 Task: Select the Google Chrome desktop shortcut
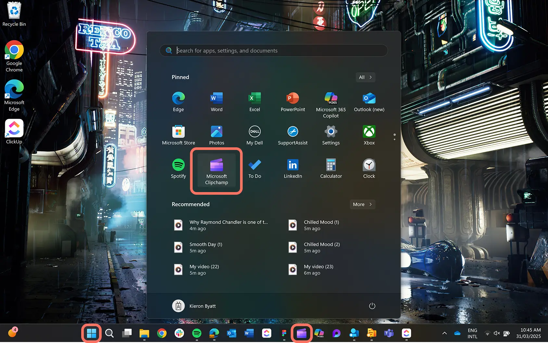[14, 56]
